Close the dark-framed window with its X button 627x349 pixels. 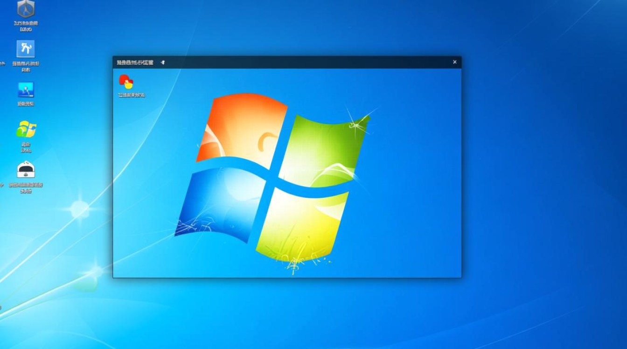tap(454, 61)
